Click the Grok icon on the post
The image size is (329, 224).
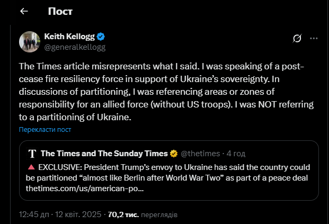(x=297, y=38)
